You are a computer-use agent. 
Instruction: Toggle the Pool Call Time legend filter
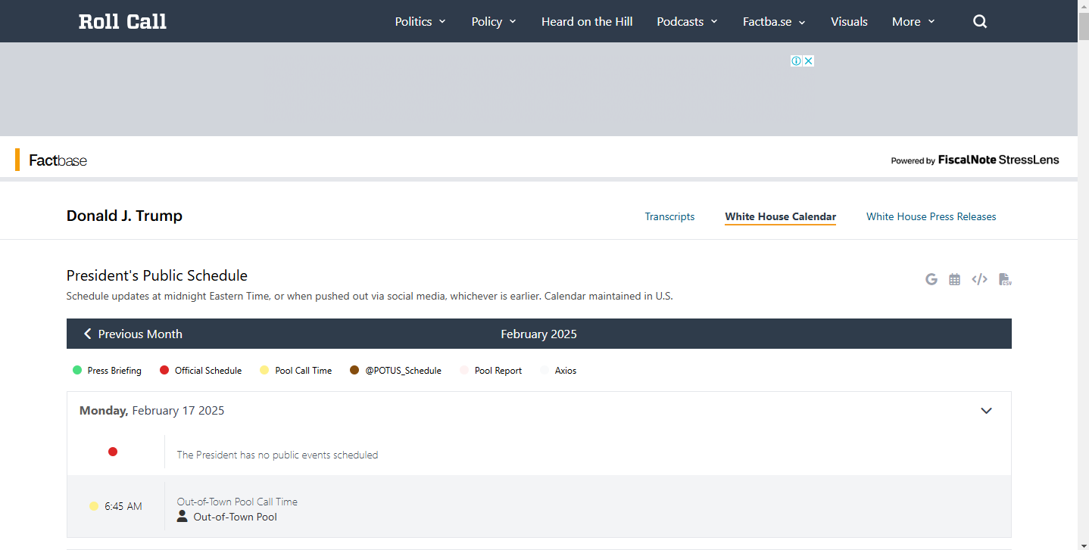(x=296, y=371)
